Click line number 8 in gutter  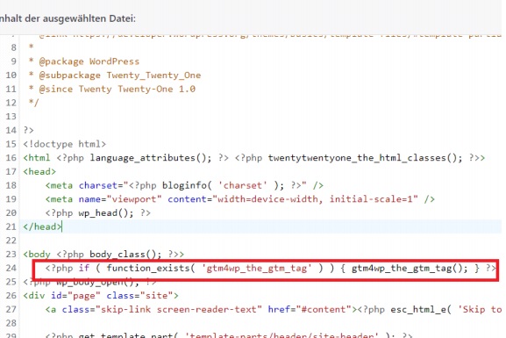click(13, 47)
